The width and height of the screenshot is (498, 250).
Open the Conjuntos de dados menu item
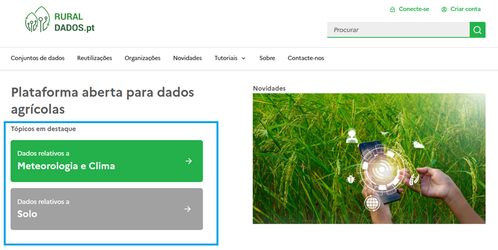37,58
